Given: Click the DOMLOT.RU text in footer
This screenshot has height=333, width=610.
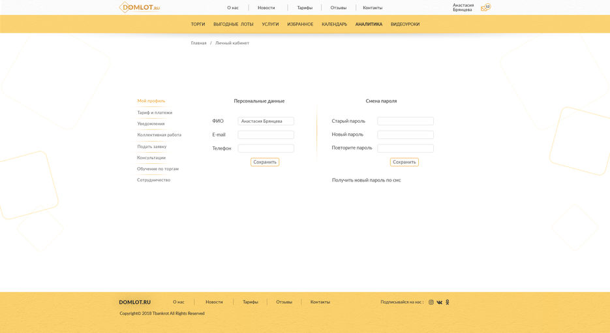Looking at the screenshot, I should pyautogui.click(x=134, y=302).
